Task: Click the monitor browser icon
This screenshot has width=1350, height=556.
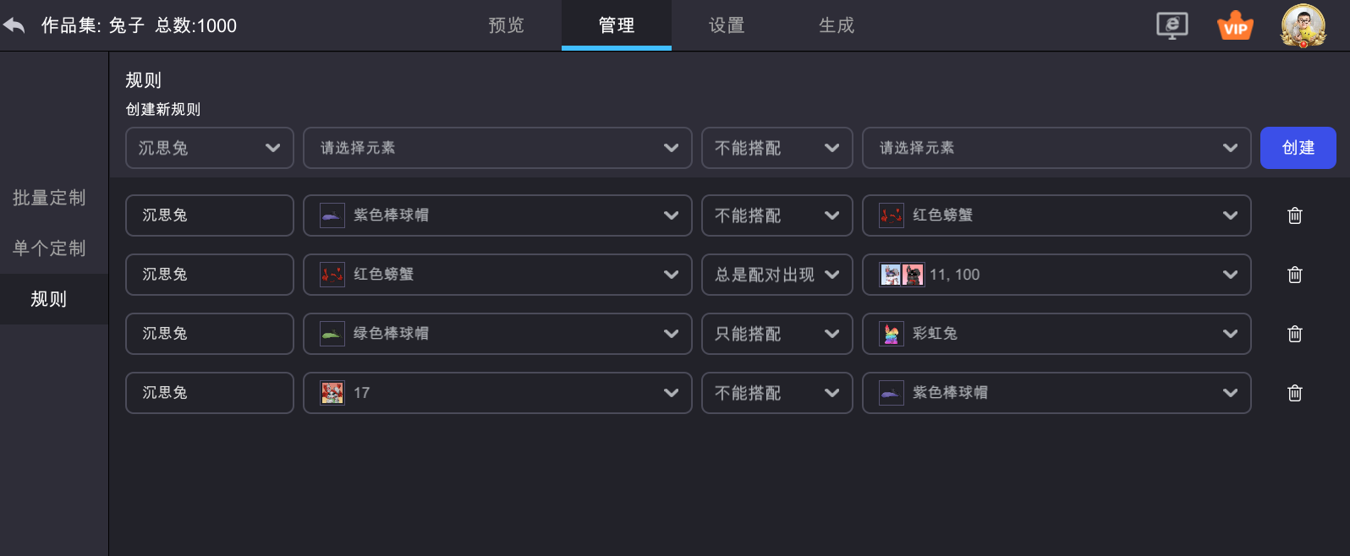Action: click(x=1172, y=25)
